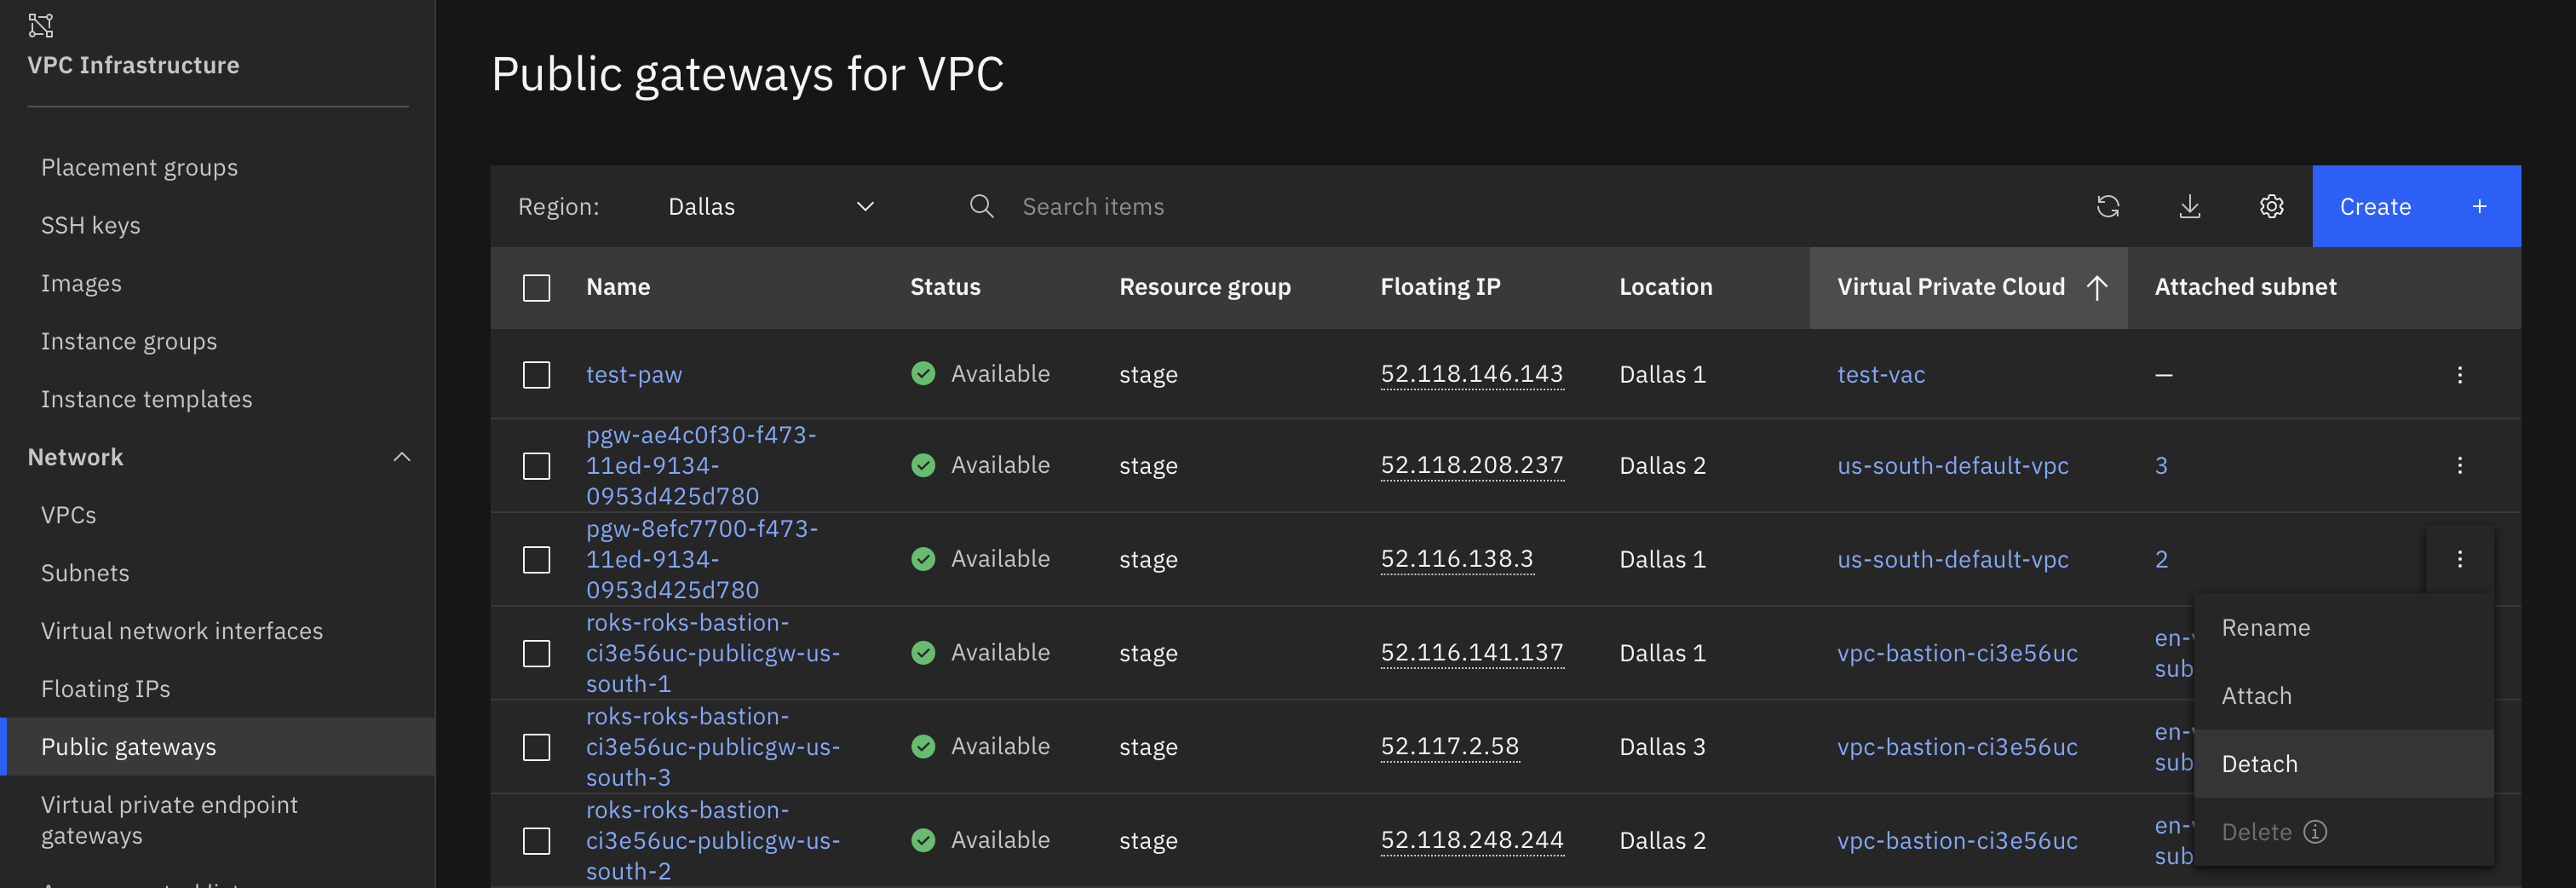Open vpc-bastion-ci3e56uc link in Dallas 3 row
The image size is (2576, 888).
pos(1957,747)
